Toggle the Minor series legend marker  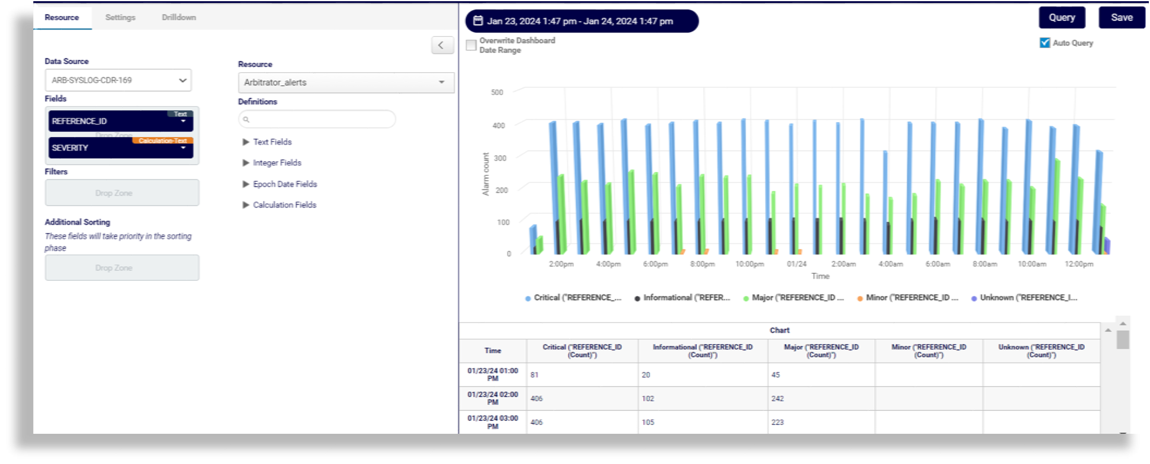pyautogui.click(x=860, y=299)
